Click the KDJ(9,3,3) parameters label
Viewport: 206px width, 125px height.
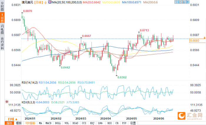click(x=28, y=102)
